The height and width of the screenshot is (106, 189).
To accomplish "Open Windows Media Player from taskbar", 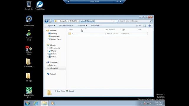I will 53,103.
